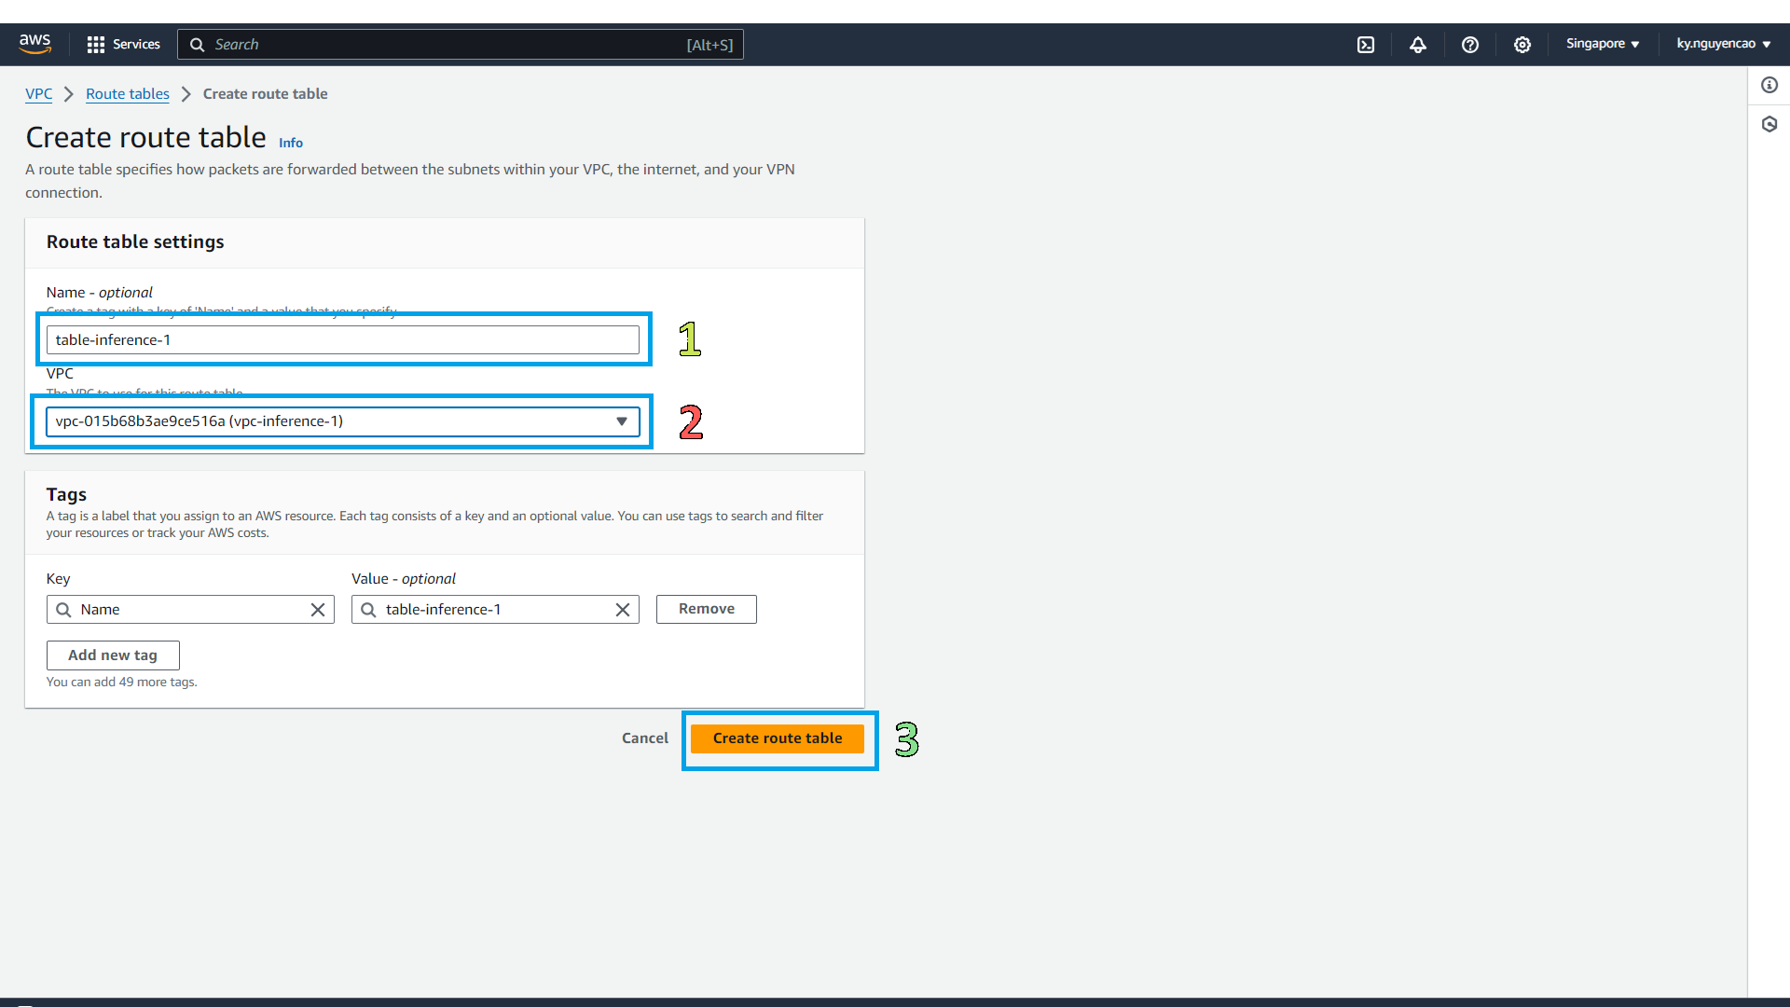Open the hexagon-clock icon on right sidebar
1790x1007 pixels.
tap(1769, 124)
